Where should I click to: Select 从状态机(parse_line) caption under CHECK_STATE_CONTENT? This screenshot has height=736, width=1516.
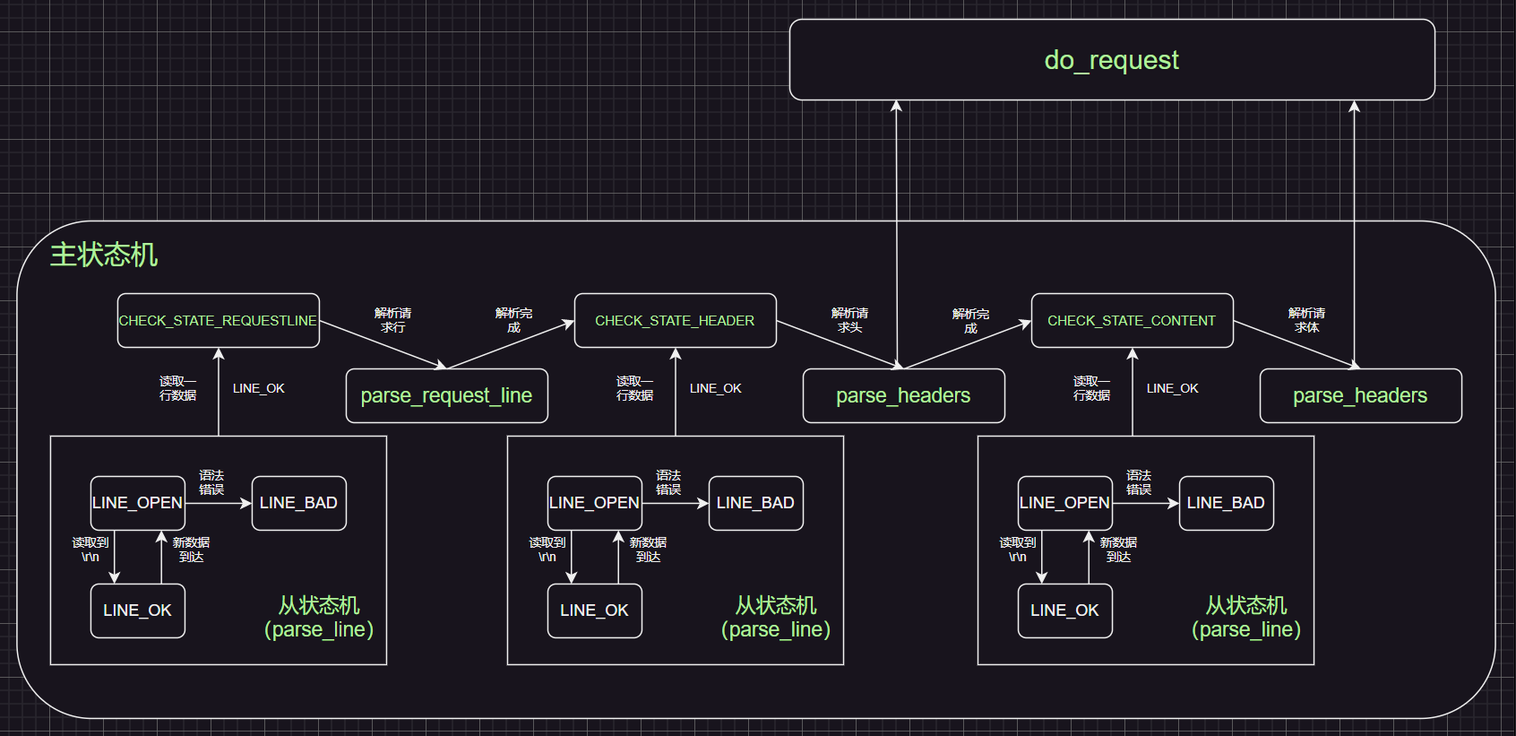(1246, 618)
